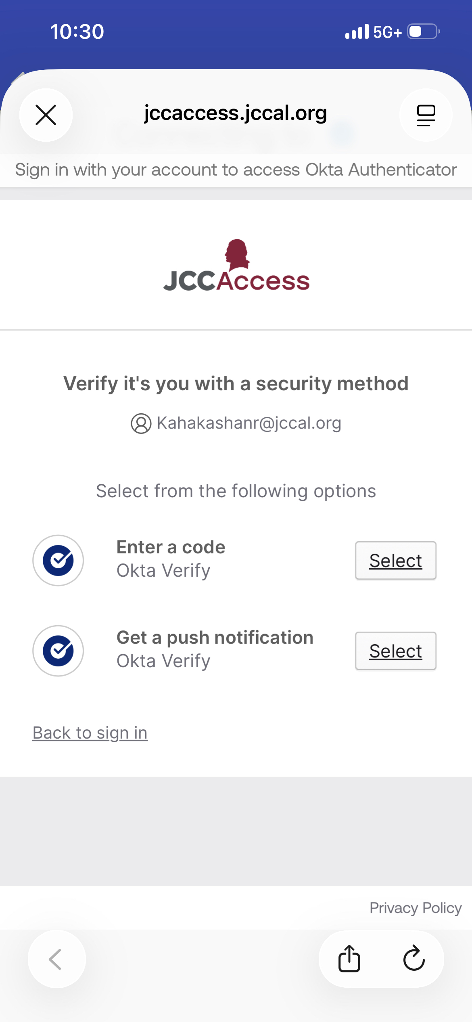Tap the user avatar icon beside the email
The image size is (472, 1022).
141,423
